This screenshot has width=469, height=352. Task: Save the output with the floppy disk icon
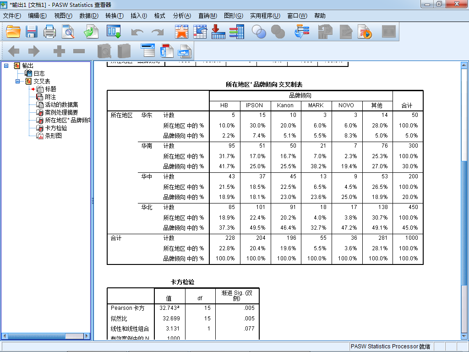[32, 32]
